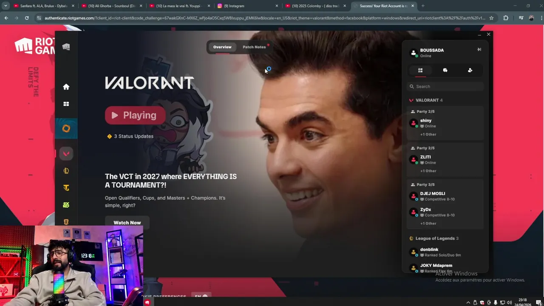Open the games library grid icon
The height and width of the screenshot is (306, 544).
point(66,104)
